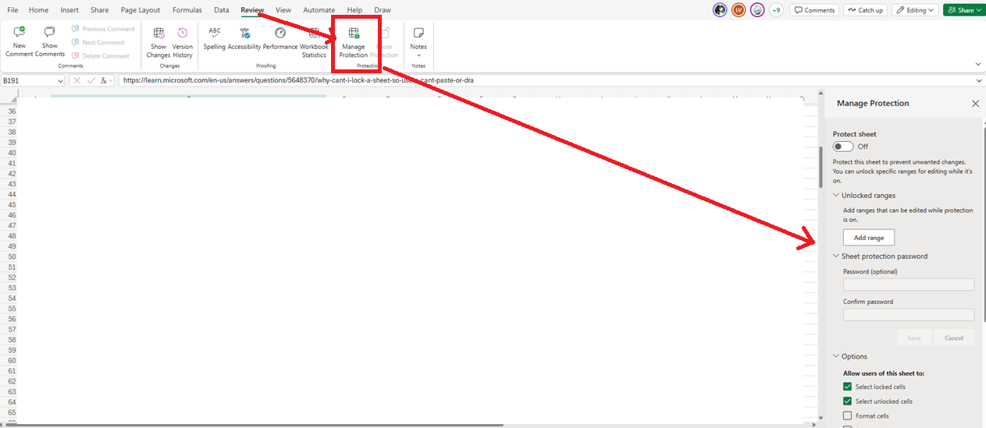
Task: Open Version History
Action: pos(183,42)
